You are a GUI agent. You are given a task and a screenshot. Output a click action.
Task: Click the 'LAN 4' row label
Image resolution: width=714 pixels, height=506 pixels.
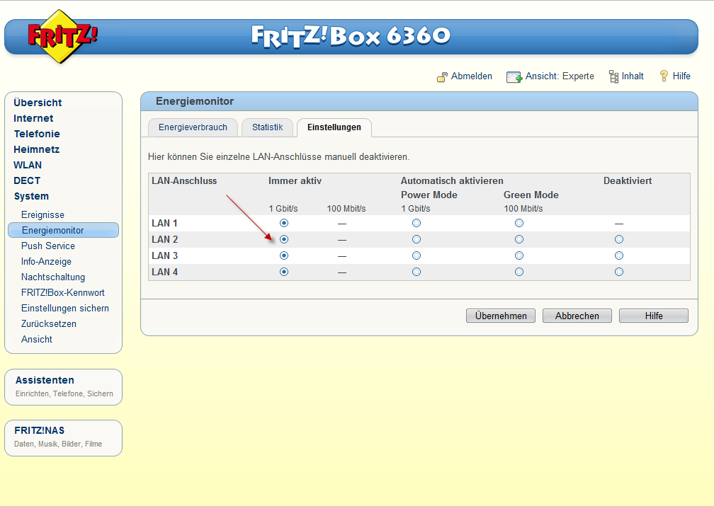click(164, 272)
